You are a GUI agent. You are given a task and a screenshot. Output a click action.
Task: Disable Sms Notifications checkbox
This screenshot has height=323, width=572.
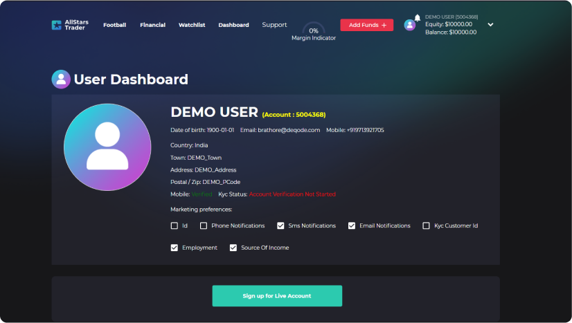pyautogui.click(x=280, y=225)
